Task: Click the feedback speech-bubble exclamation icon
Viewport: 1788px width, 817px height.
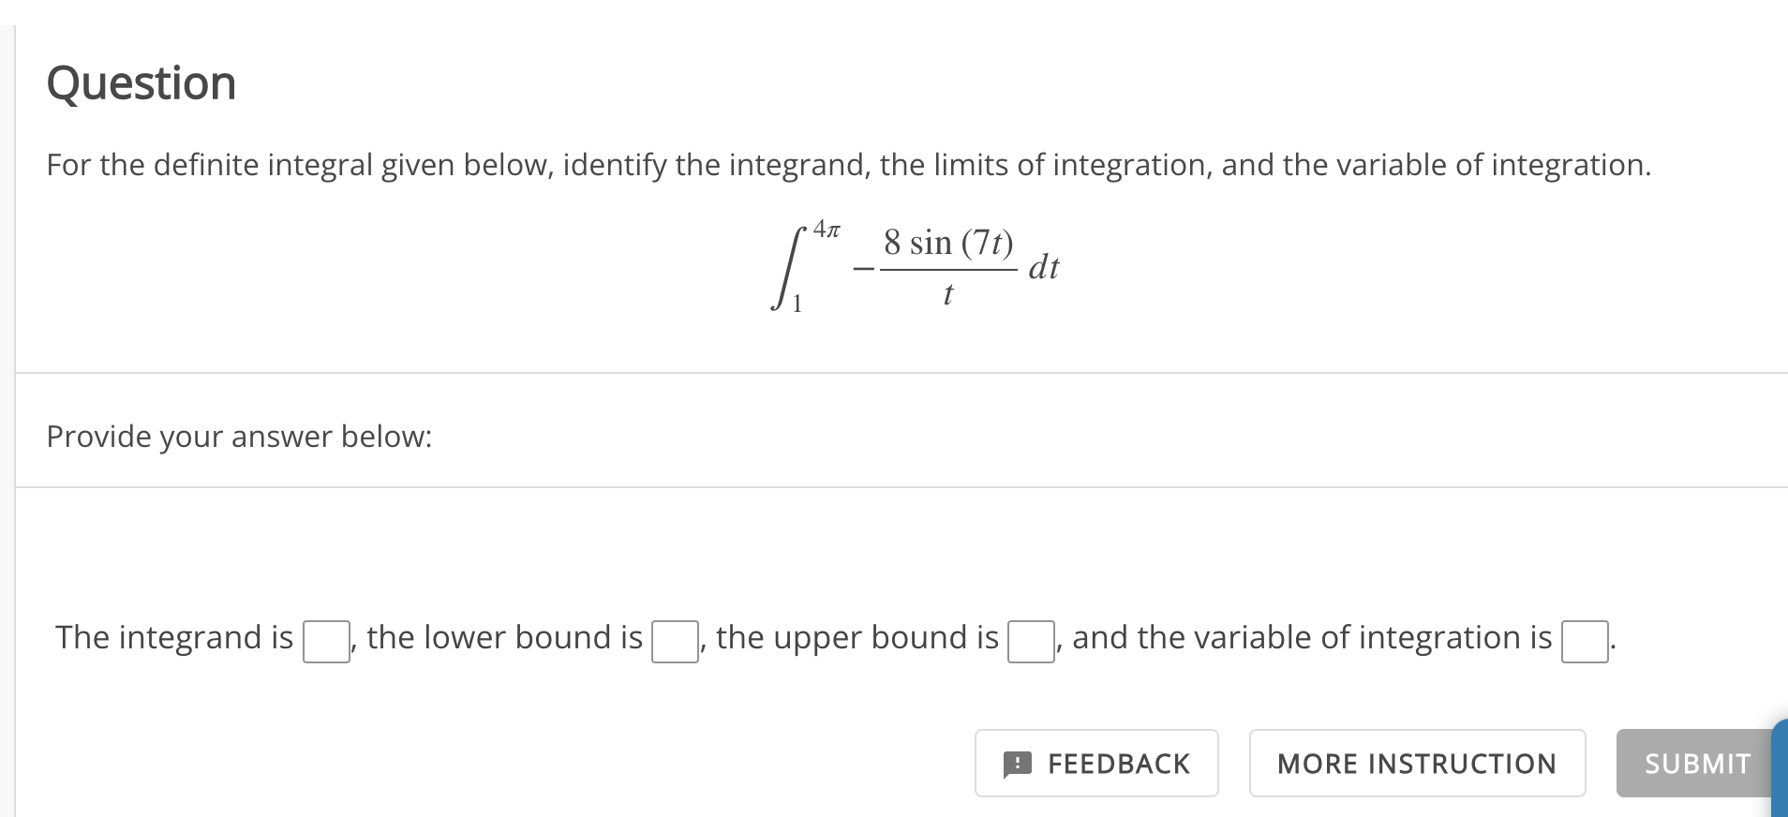Action: (x=1020, y=763)
